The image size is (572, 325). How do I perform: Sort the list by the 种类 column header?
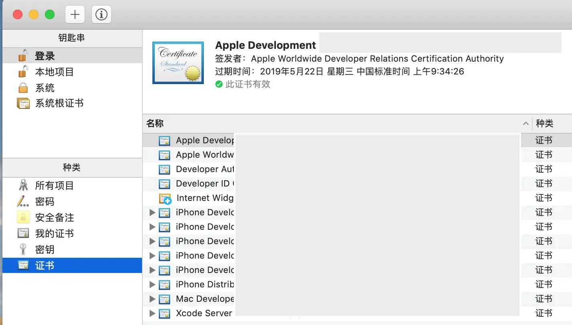[545, 123]
